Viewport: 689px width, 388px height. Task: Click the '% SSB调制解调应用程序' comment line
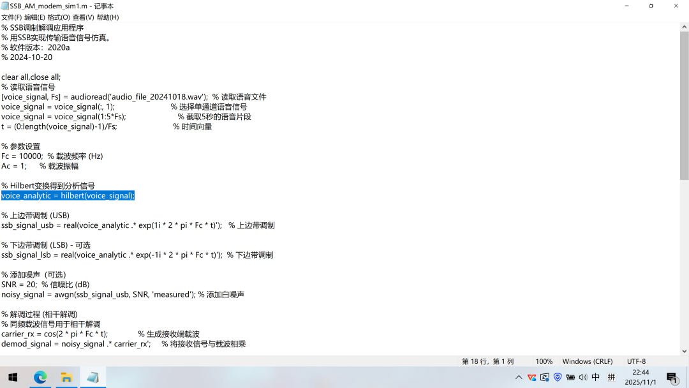tap(42, 27)
